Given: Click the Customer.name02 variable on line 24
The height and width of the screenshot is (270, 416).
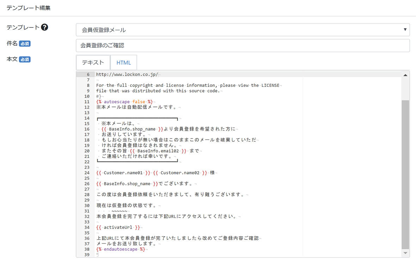Looking at the screenshot, I should click(180, 173).
